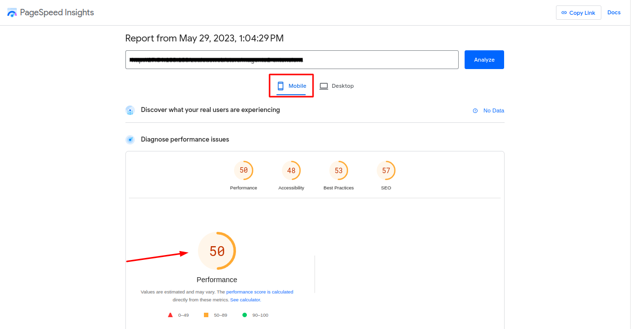Switch to the Mobile tab

pos(291,86)
